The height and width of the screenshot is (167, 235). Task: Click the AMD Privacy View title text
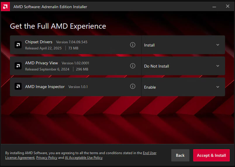pyautogui.click(x=42, y=63)
